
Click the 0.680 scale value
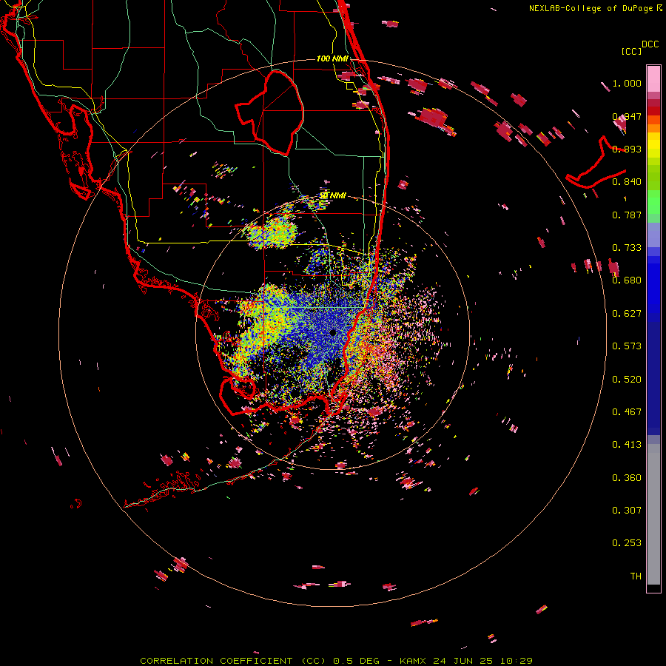point(627,280)
